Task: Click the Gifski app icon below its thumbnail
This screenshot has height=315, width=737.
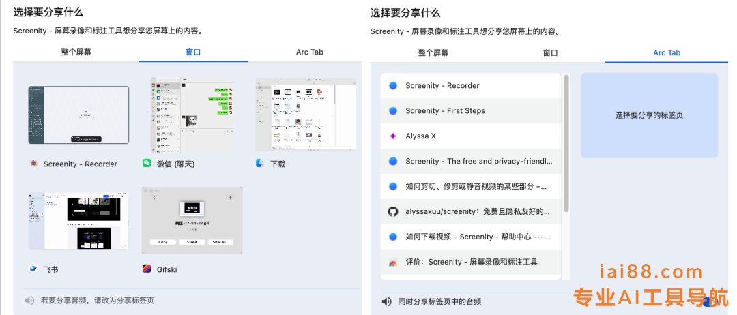Action: [x=147, y=269]
